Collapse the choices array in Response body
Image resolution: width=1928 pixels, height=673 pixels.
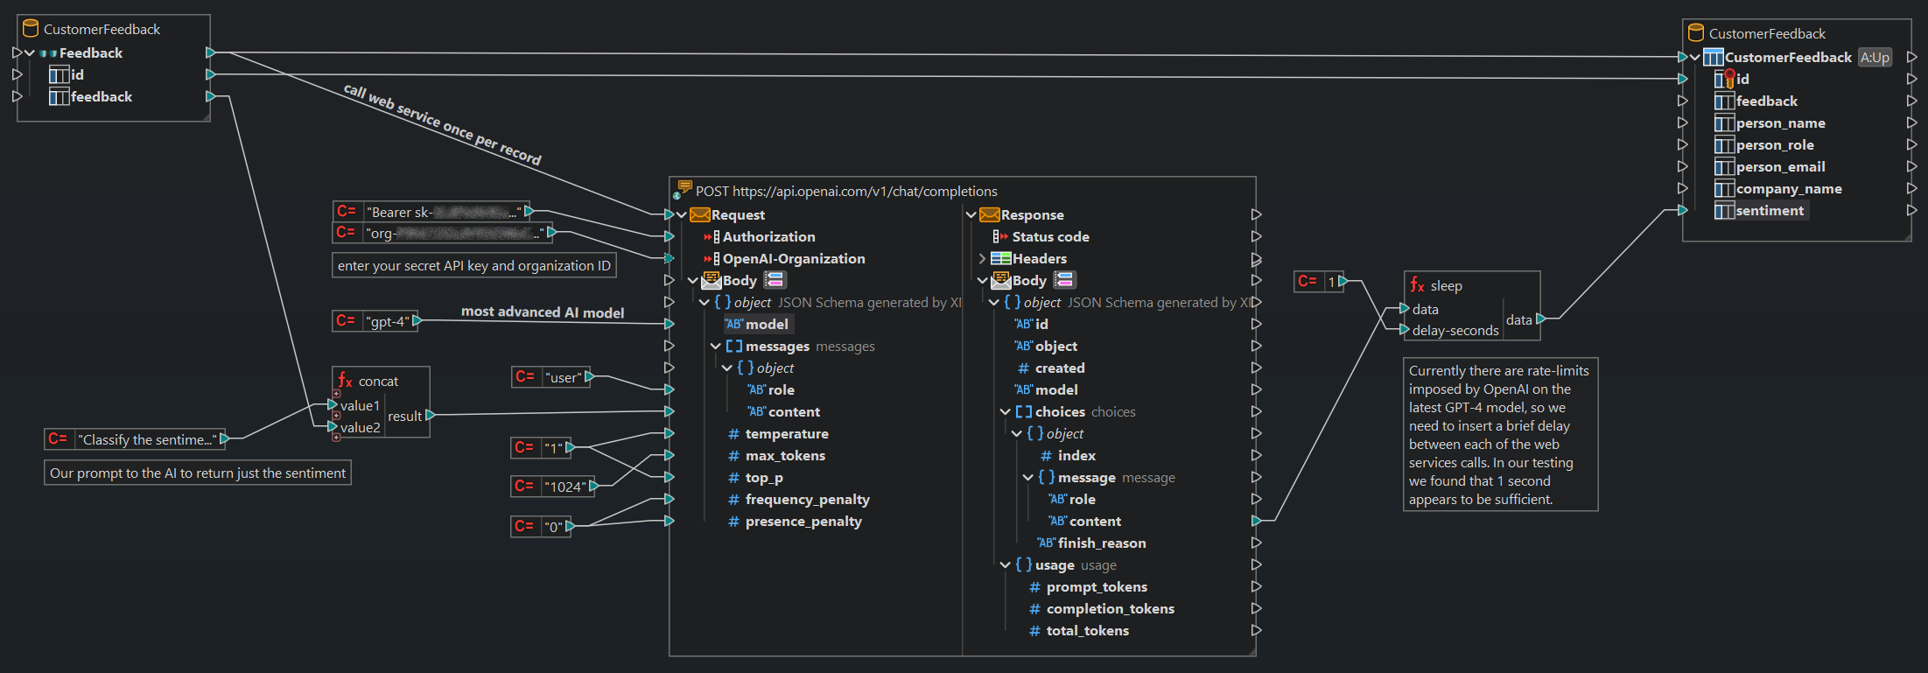(x=1006, y=412)
